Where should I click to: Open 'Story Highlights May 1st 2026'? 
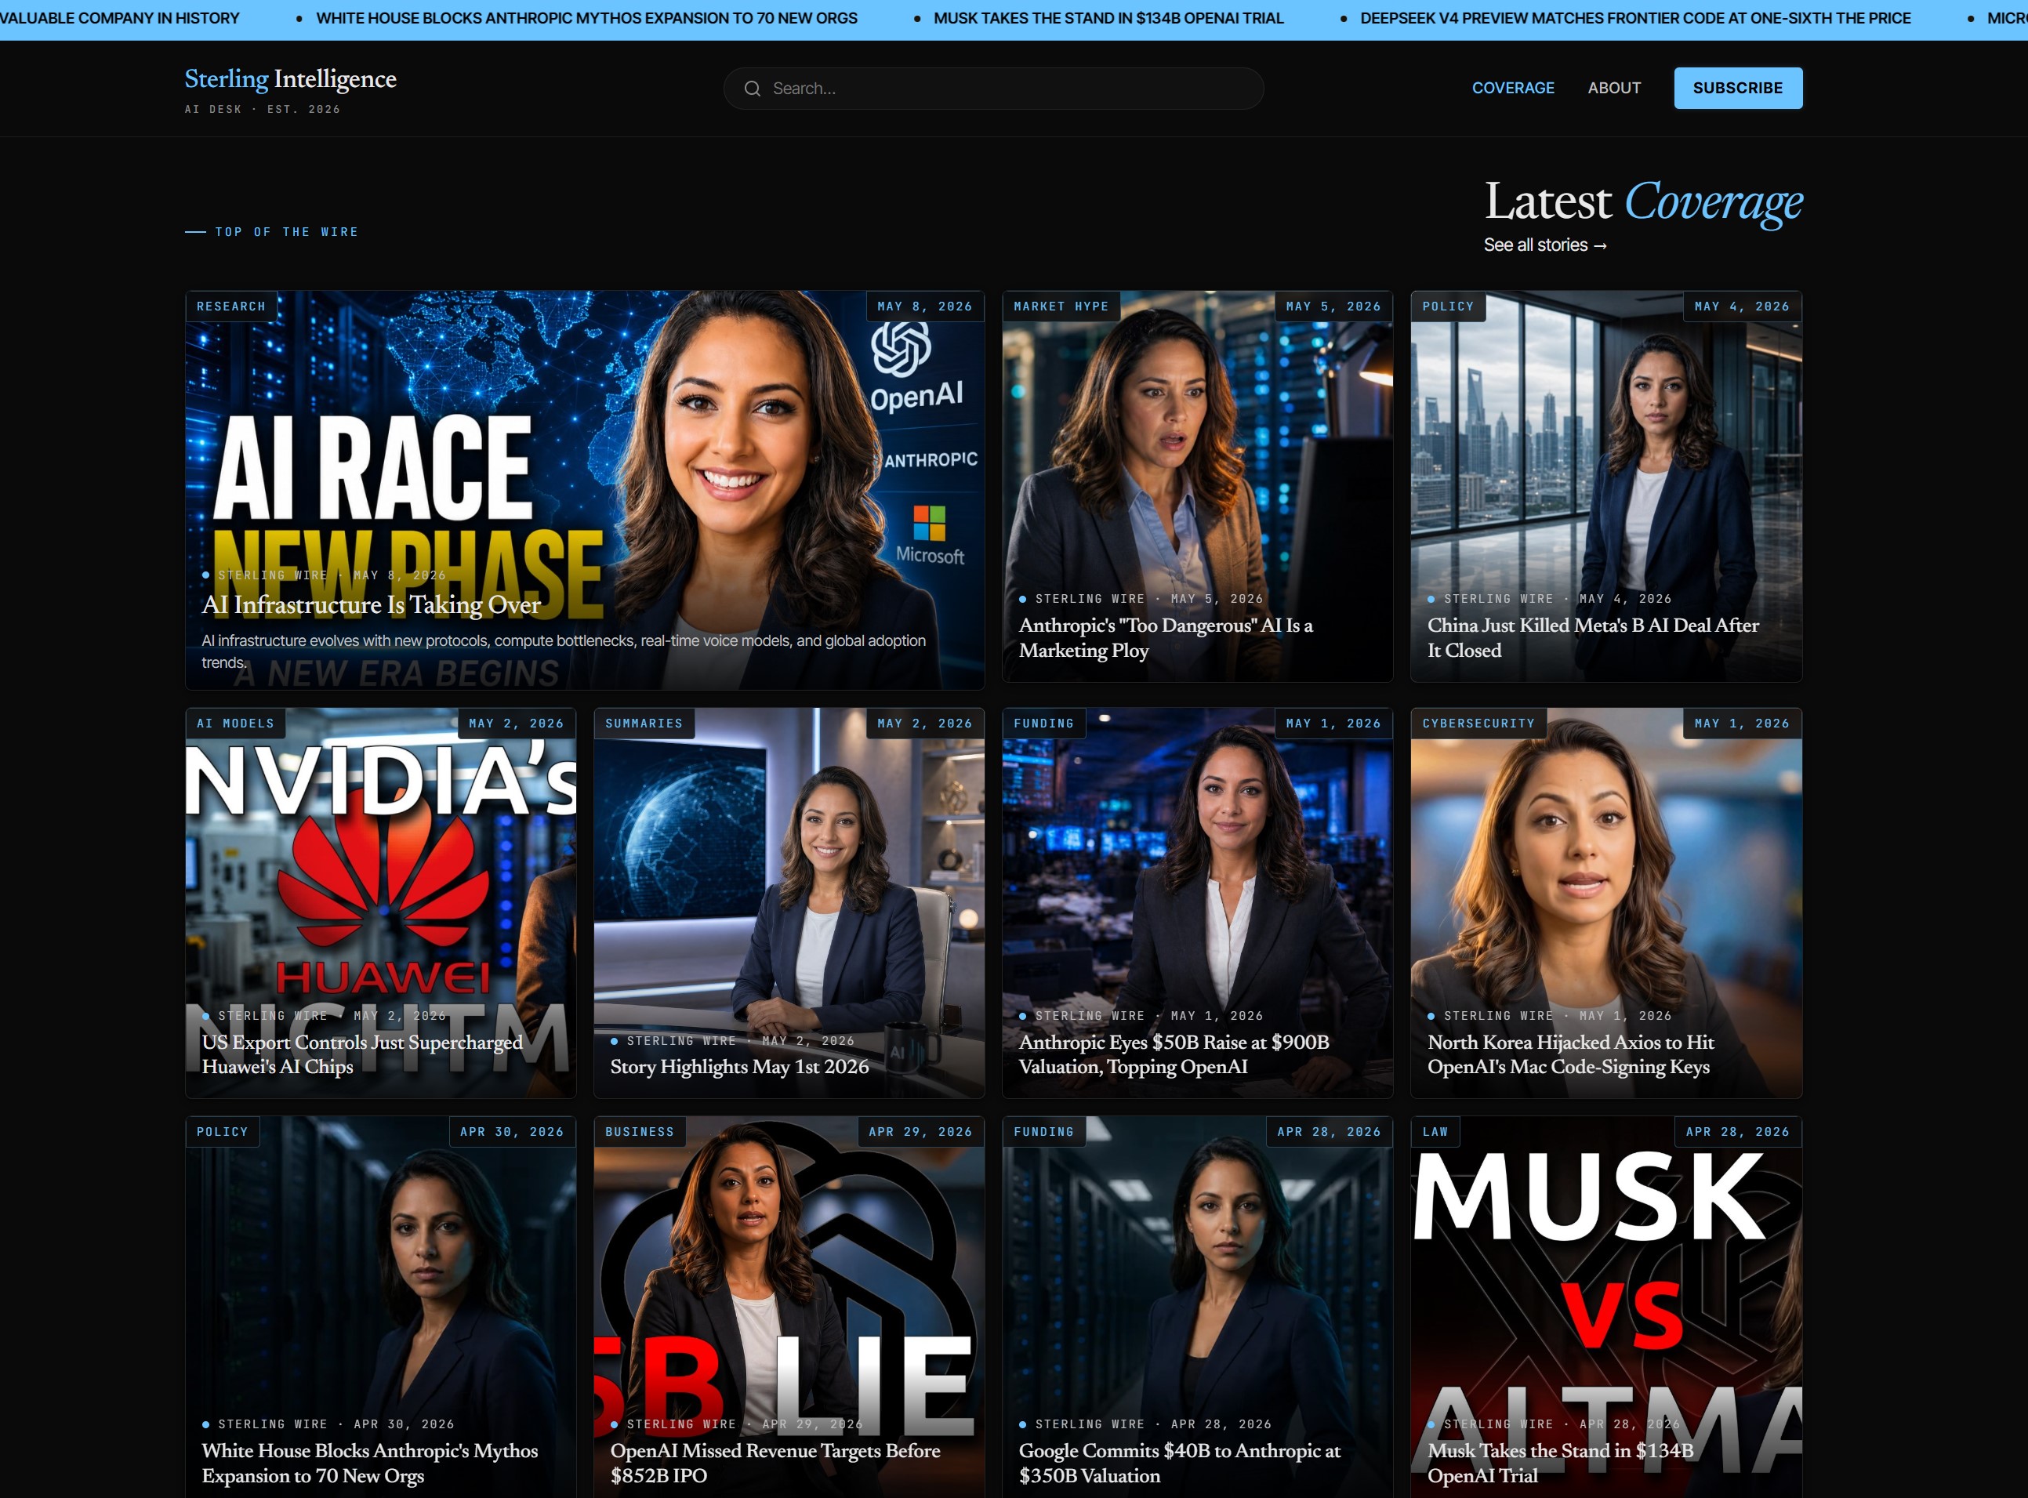739,1068
